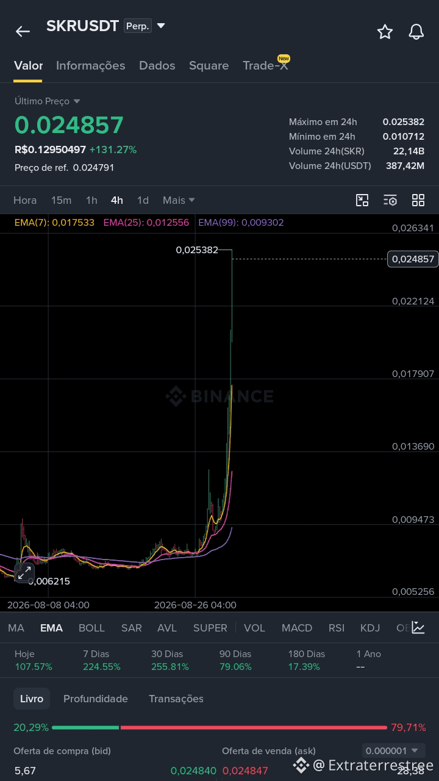Open price alert bell icon
The image size is (439, 781).
[x=416, y=32]
